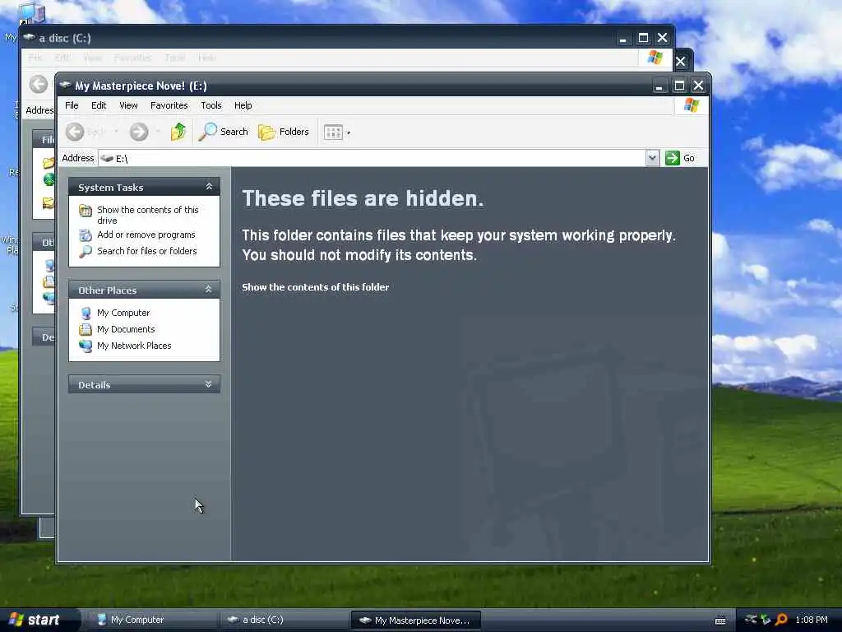
Task: Click the taskbar clock showing 1:08 PM
Action: pyautogui.click(x=812, y=620)
